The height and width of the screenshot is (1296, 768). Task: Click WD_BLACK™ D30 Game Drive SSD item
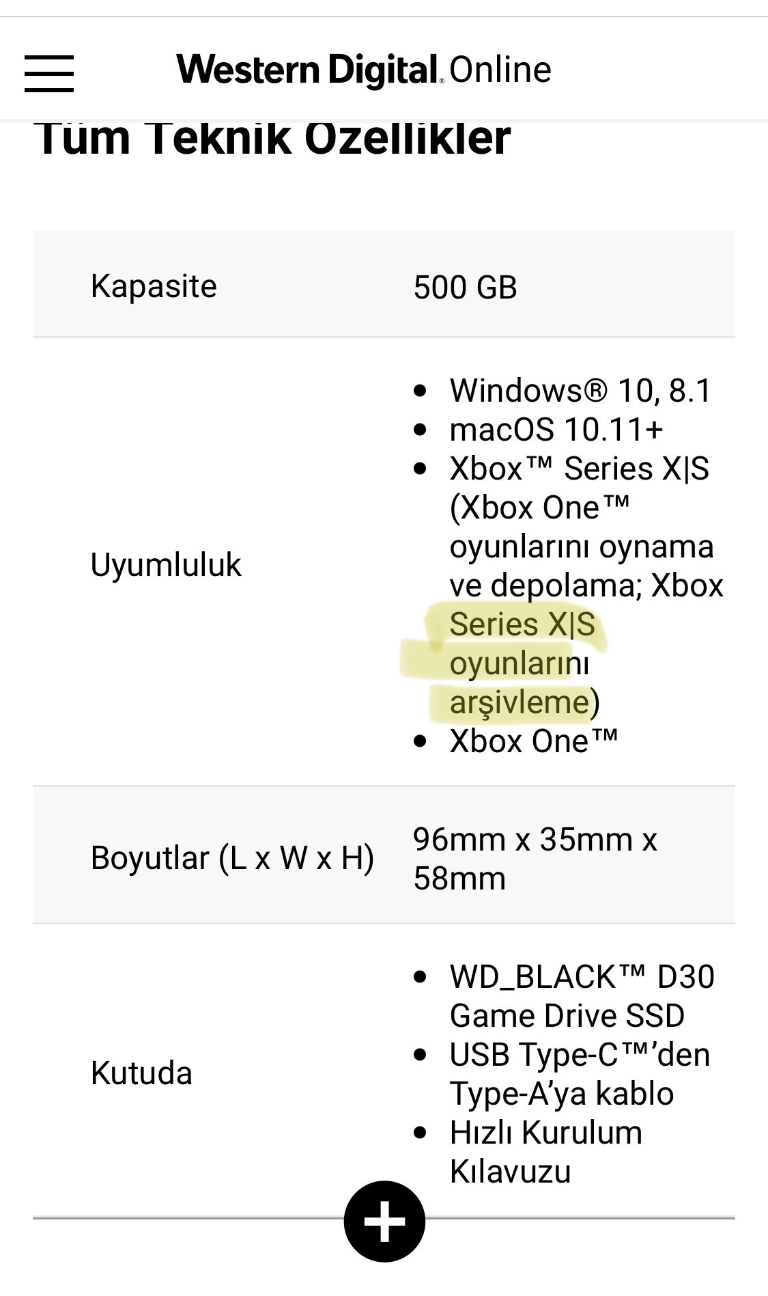(x=582, y=997)
